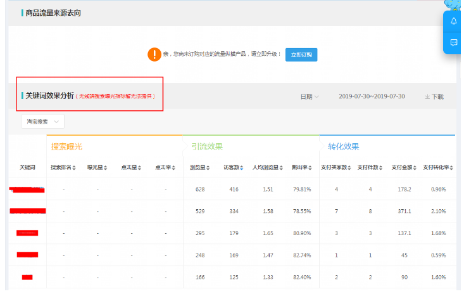Expand the 日期 date dropdown
The width and height of the screenshot is (464, 296).
(x=310, y=97)
